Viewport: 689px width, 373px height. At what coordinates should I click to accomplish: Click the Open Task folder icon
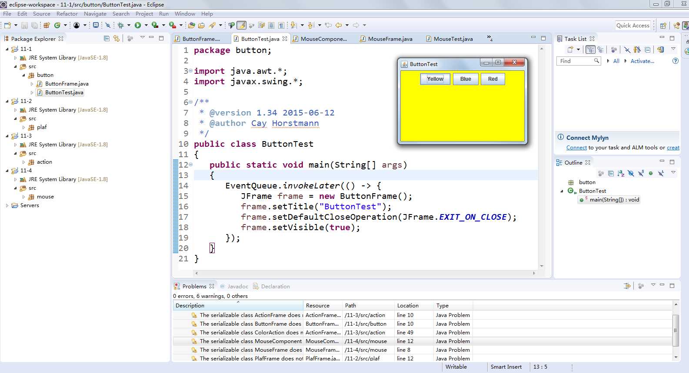201,25
